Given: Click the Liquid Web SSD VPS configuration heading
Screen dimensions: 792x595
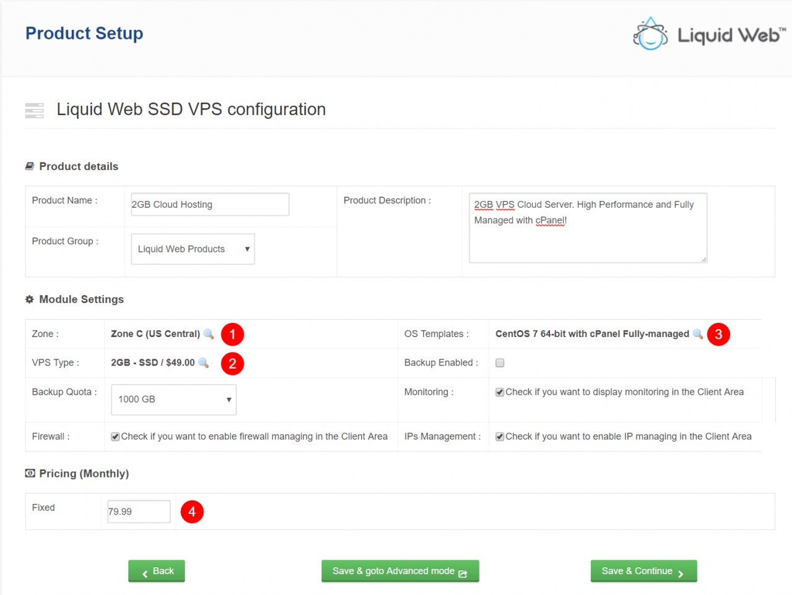Looking at the screenshot, I should [191, 109].
